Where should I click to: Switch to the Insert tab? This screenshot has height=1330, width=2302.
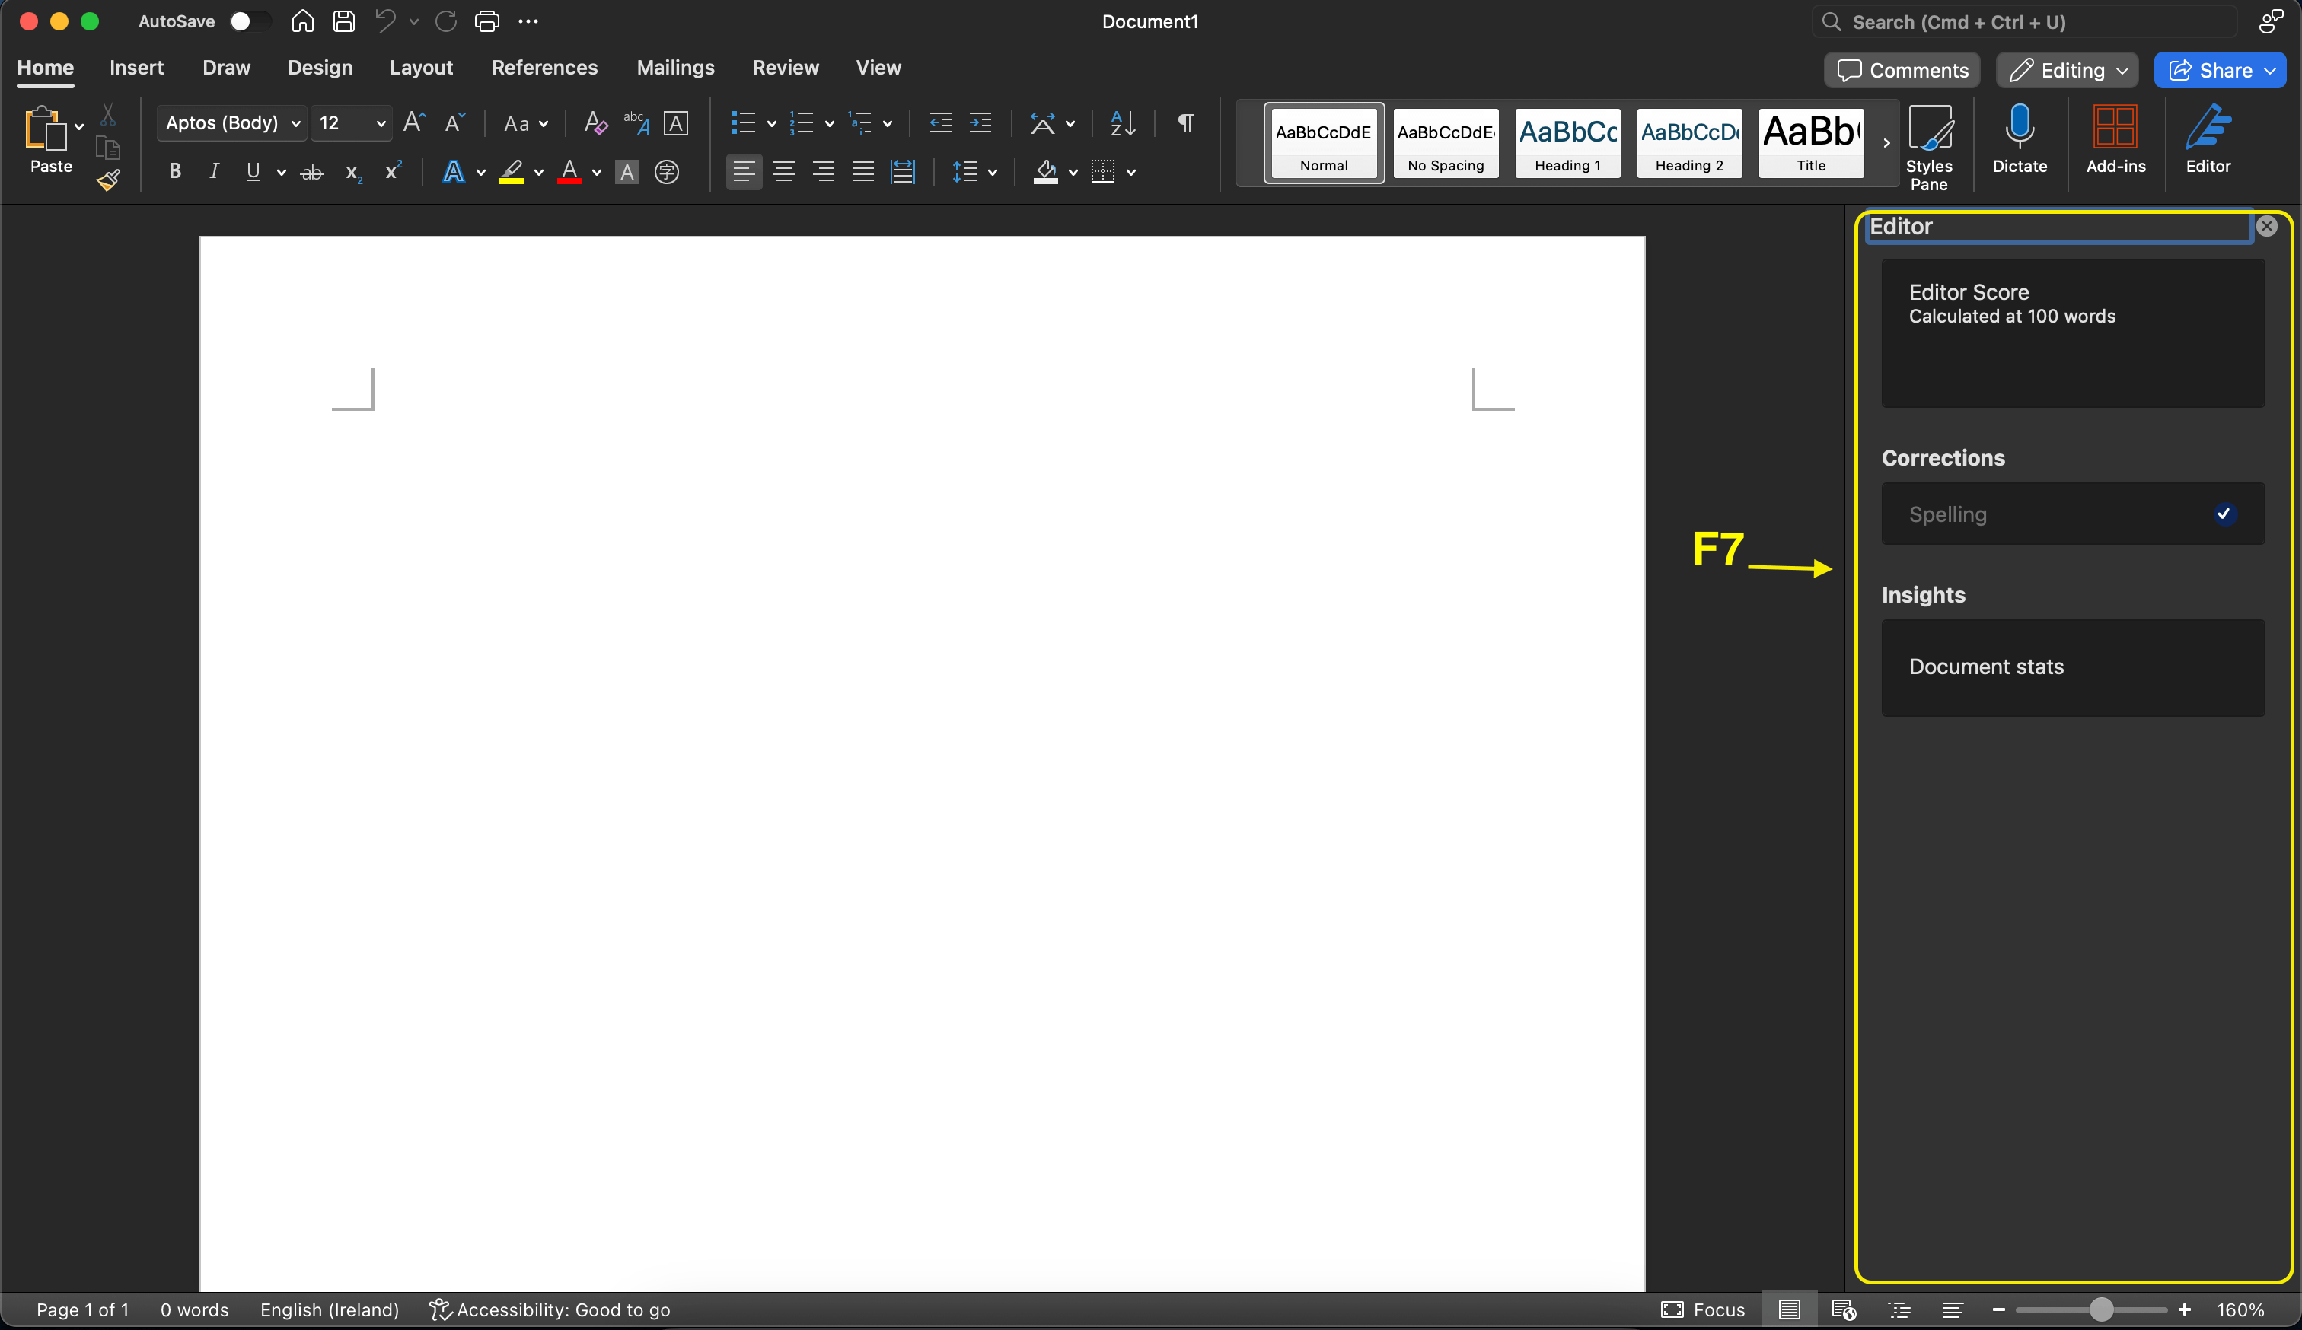tap(136, 68)
